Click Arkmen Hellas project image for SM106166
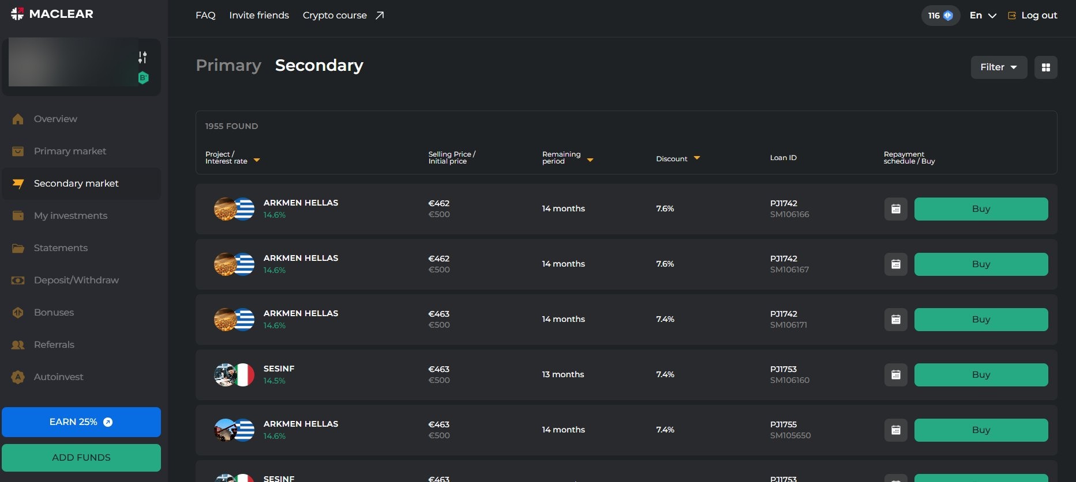 [x=224, y=209]
